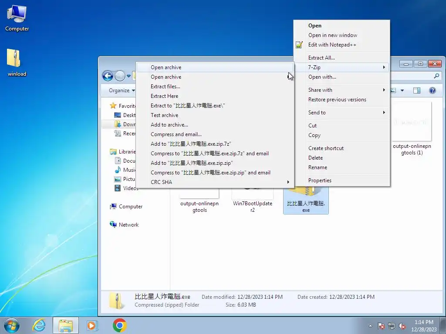This screenshot has width=446, height=334.
Task: Choose Compress to .exe.zip.7z and email
Action: [x=215, y=154]
